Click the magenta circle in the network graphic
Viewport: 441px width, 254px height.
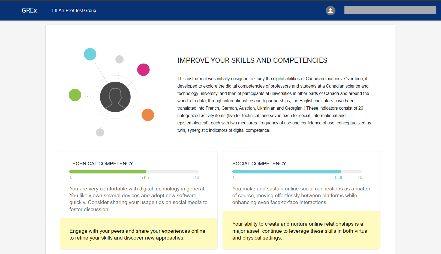143,70
